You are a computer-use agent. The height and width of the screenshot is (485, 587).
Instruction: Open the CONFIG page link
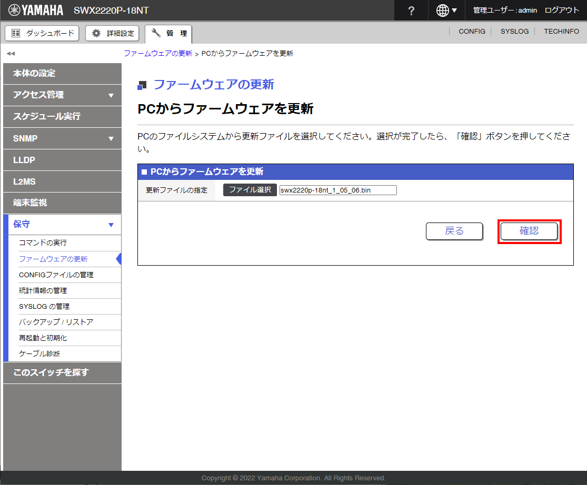pos(471,31)
